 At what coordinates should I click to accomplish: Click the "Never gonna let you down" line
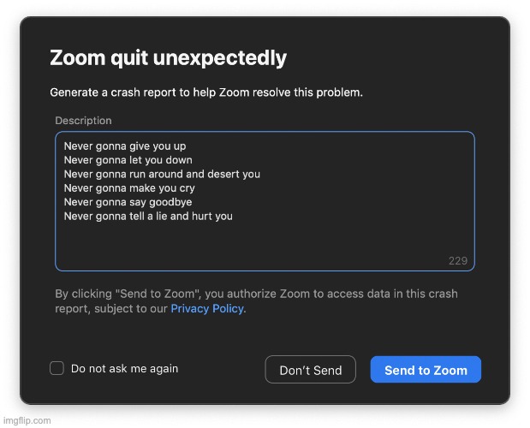point(128,160)
